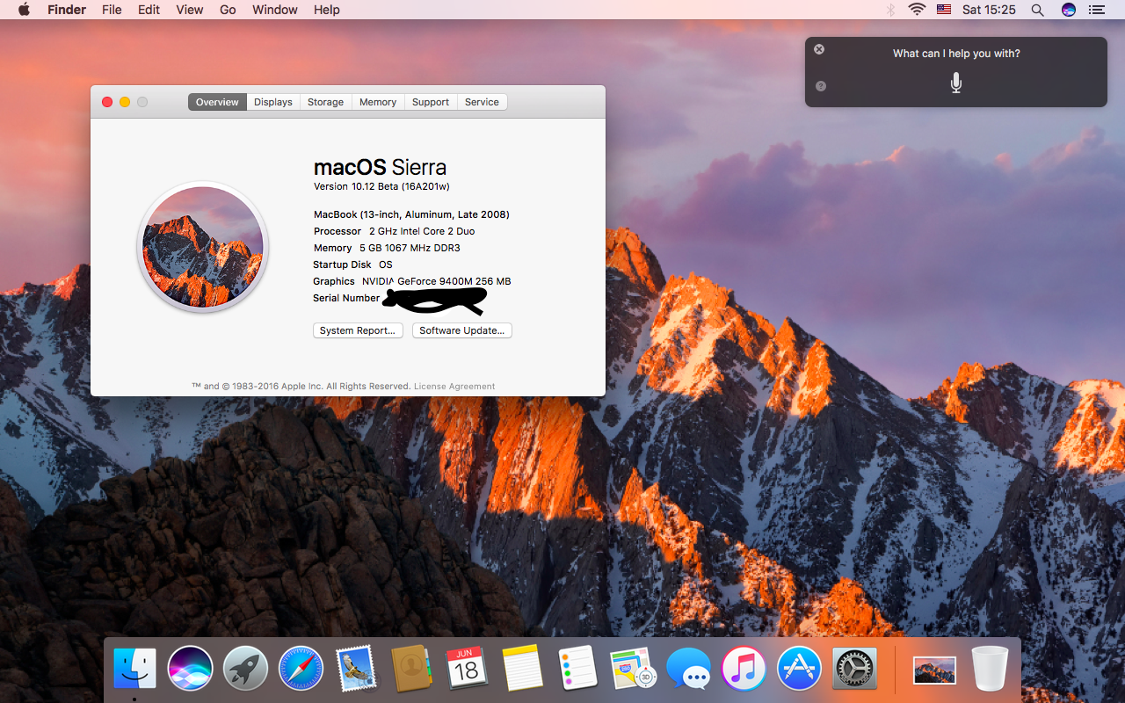This screenshot has width=1125, height=703.
Task: Open Siri help question mark
Action: pyautogui.click(x=820, y=86)
